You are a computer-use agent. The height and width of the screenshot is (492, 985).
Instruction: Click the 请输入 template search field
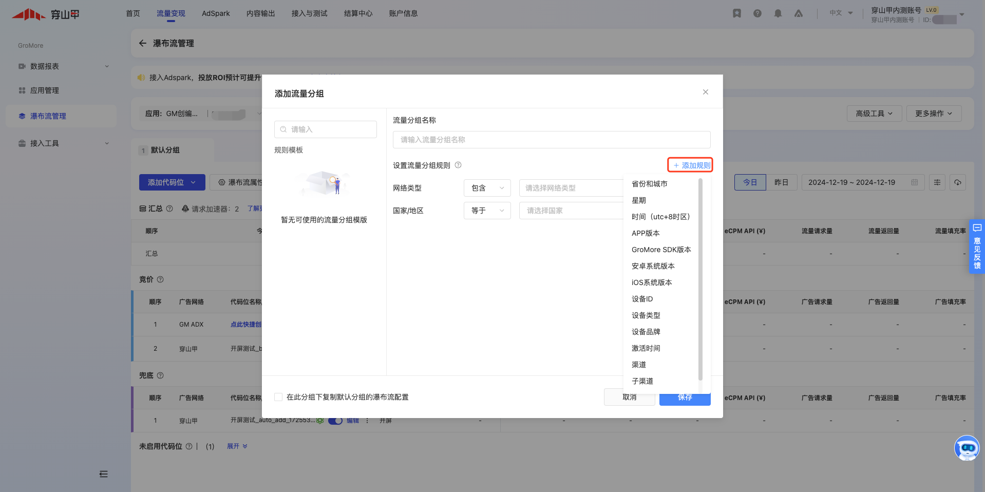(x=326, y=129)
